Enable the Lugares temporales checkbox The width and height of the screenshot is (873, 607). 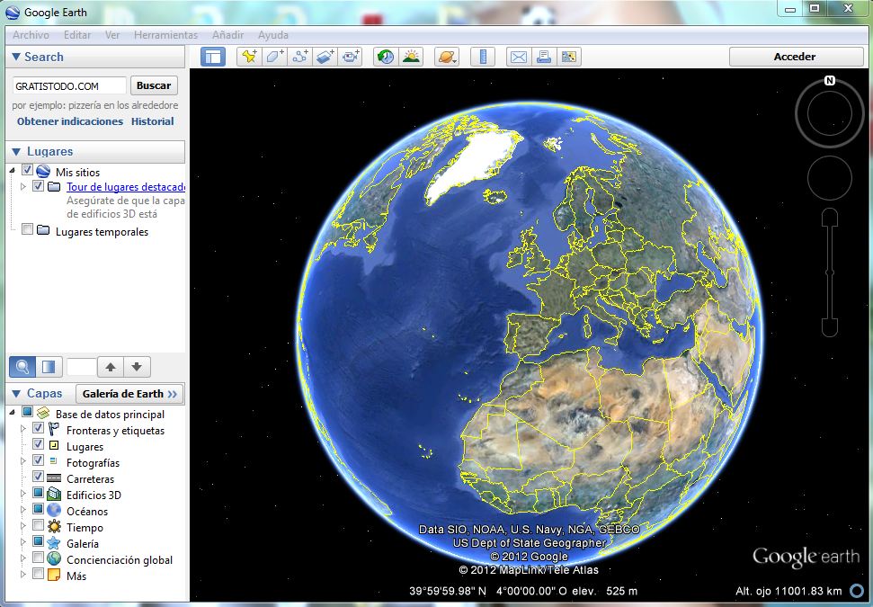[27, 229]
